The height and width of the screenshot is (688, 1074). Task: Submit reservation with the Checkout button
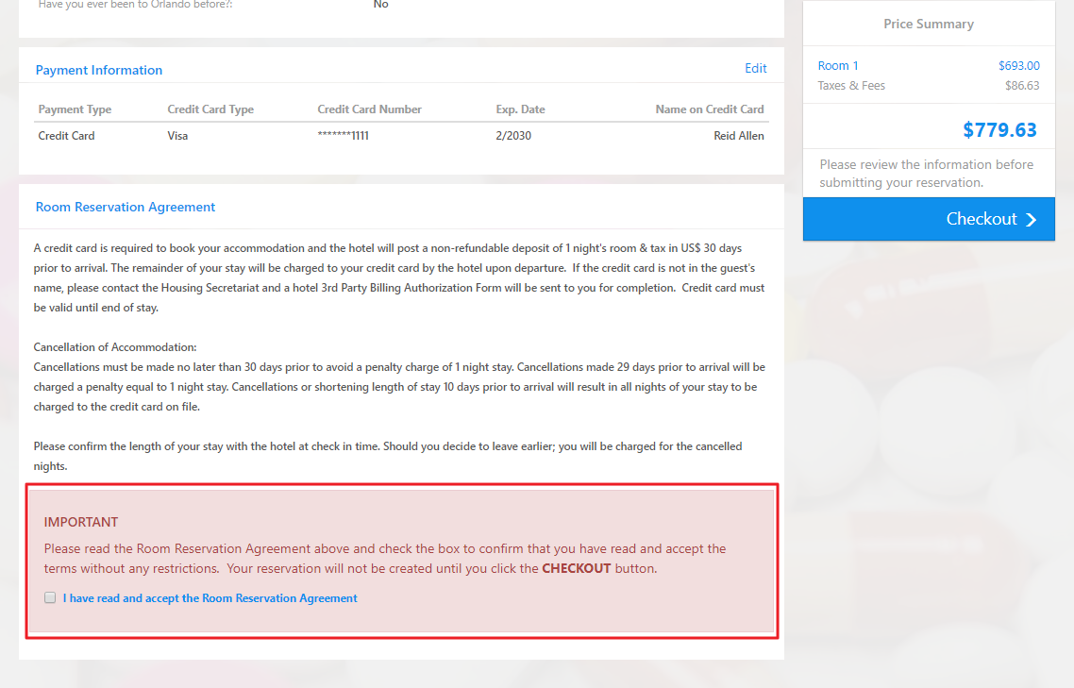point(929,219)
